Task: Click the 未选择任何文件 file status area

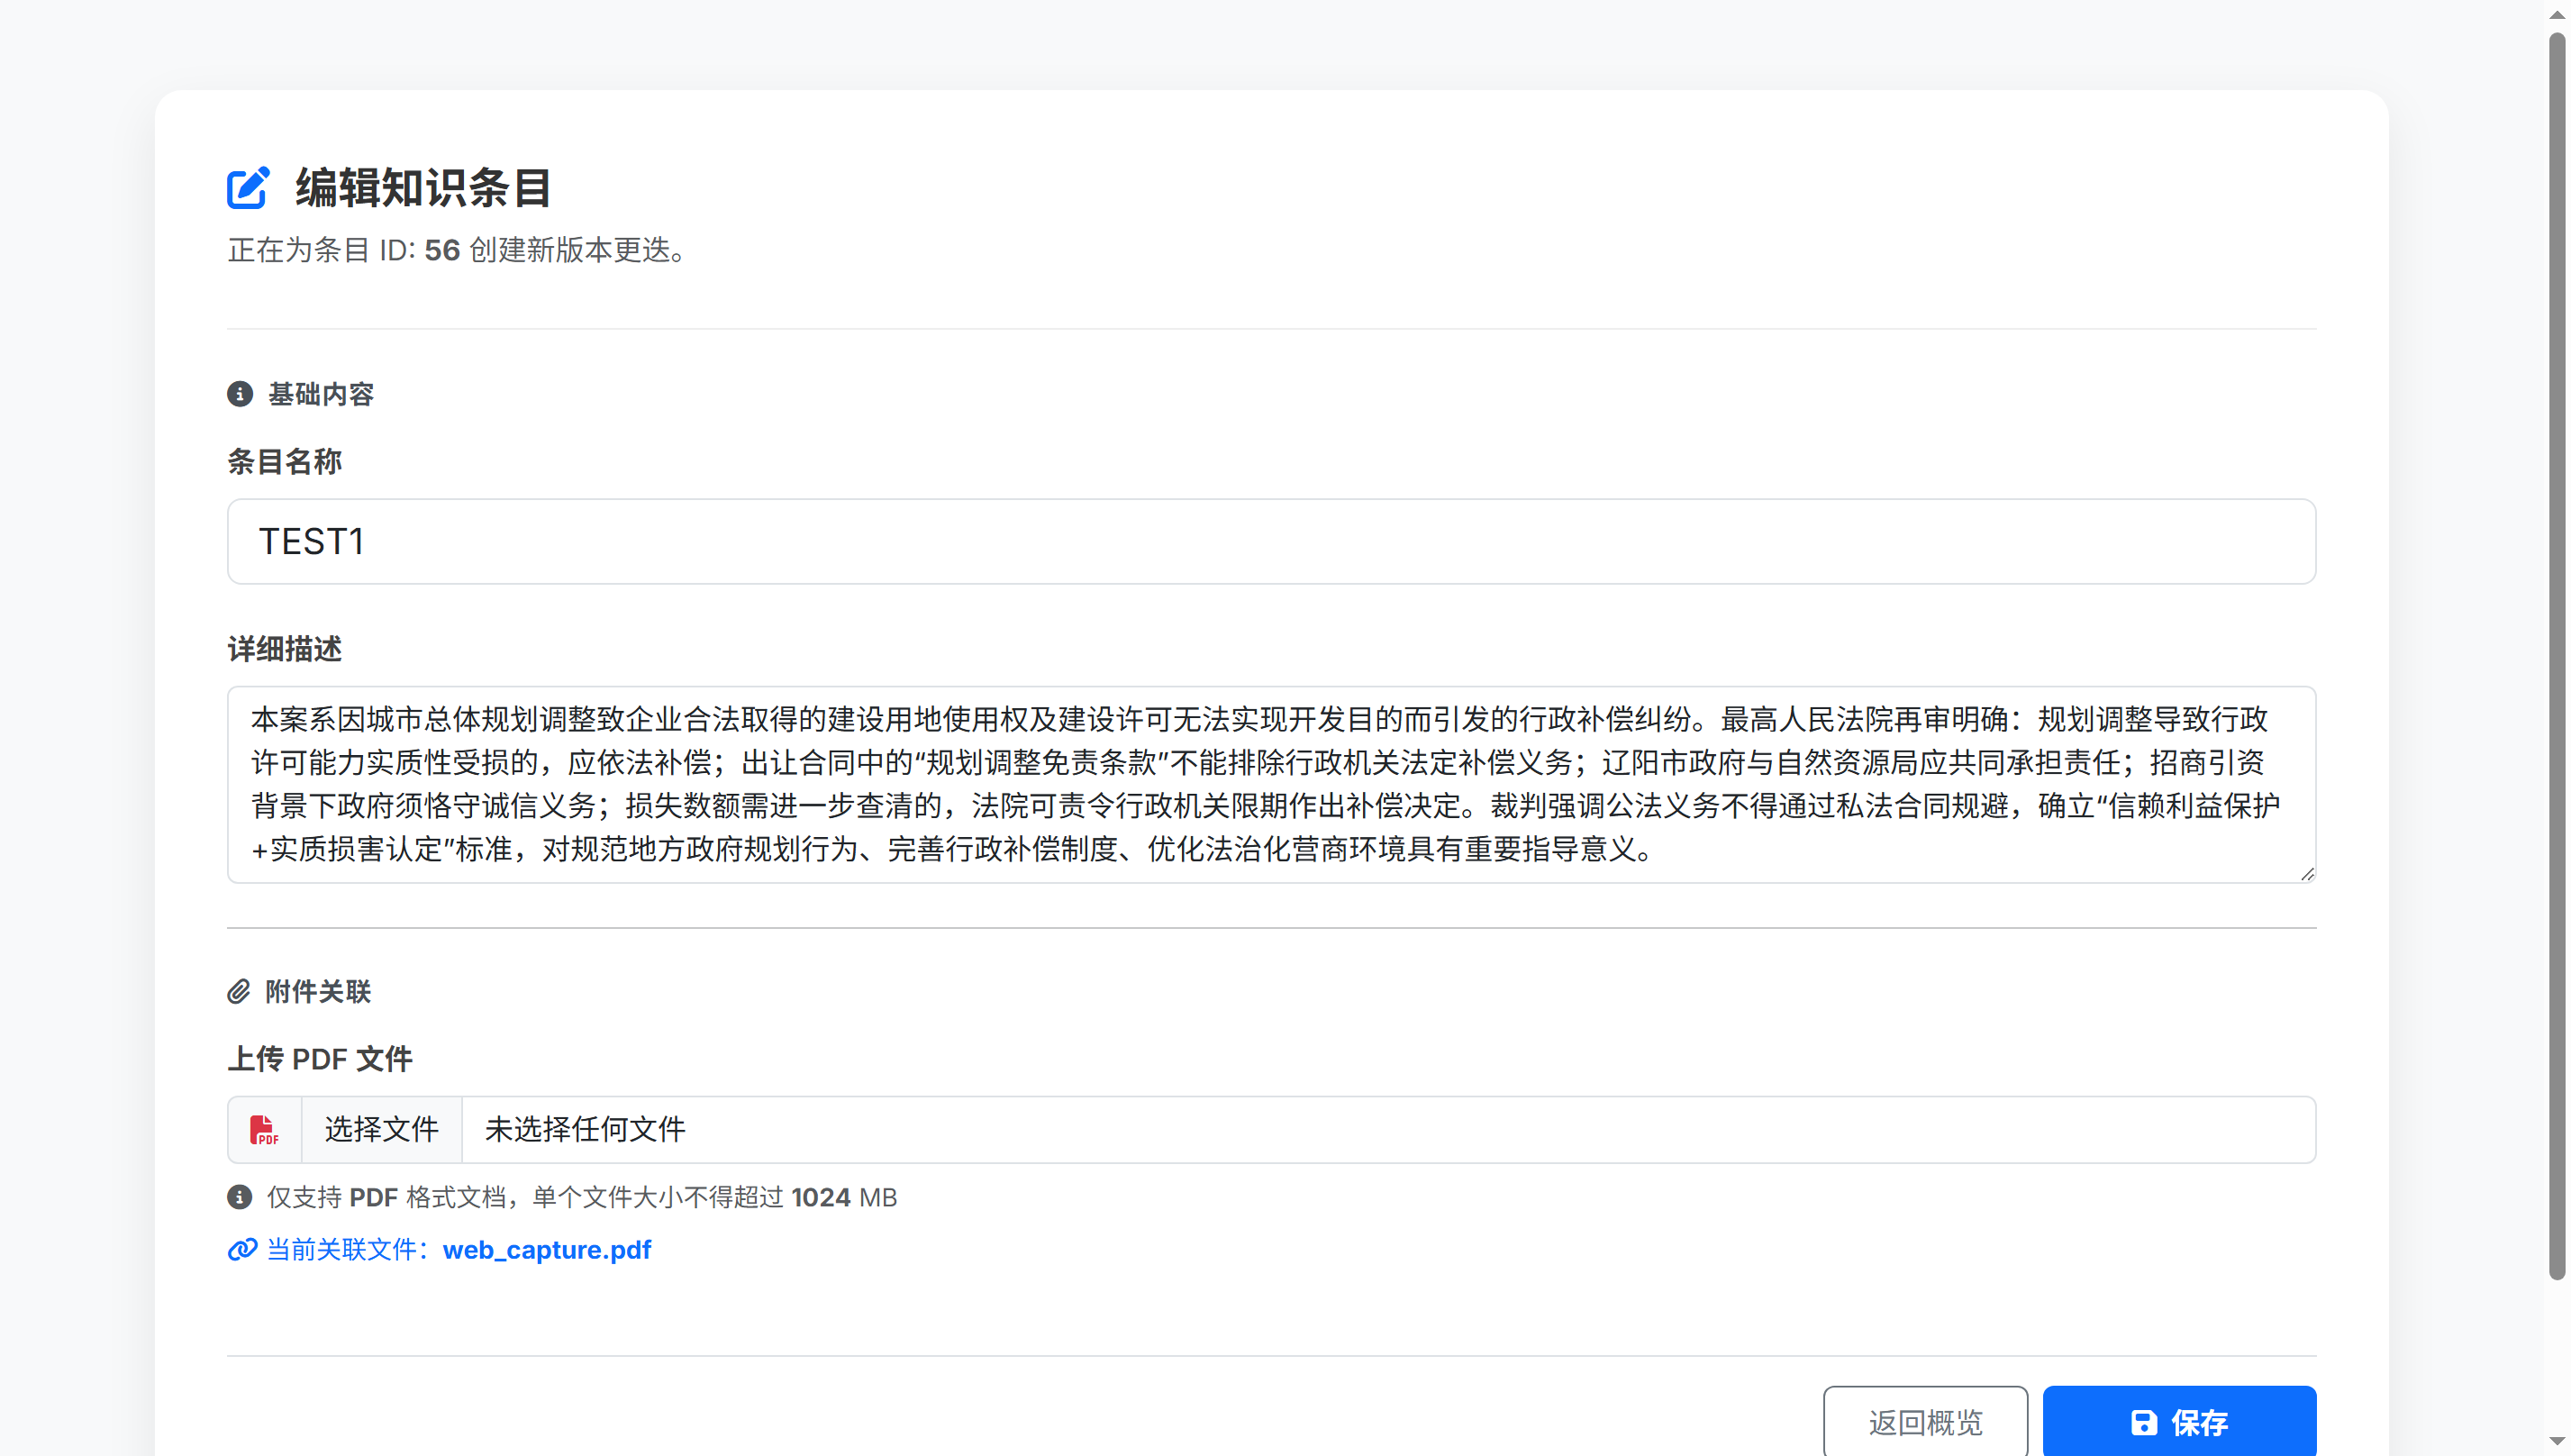Action: coord(584,1129)
